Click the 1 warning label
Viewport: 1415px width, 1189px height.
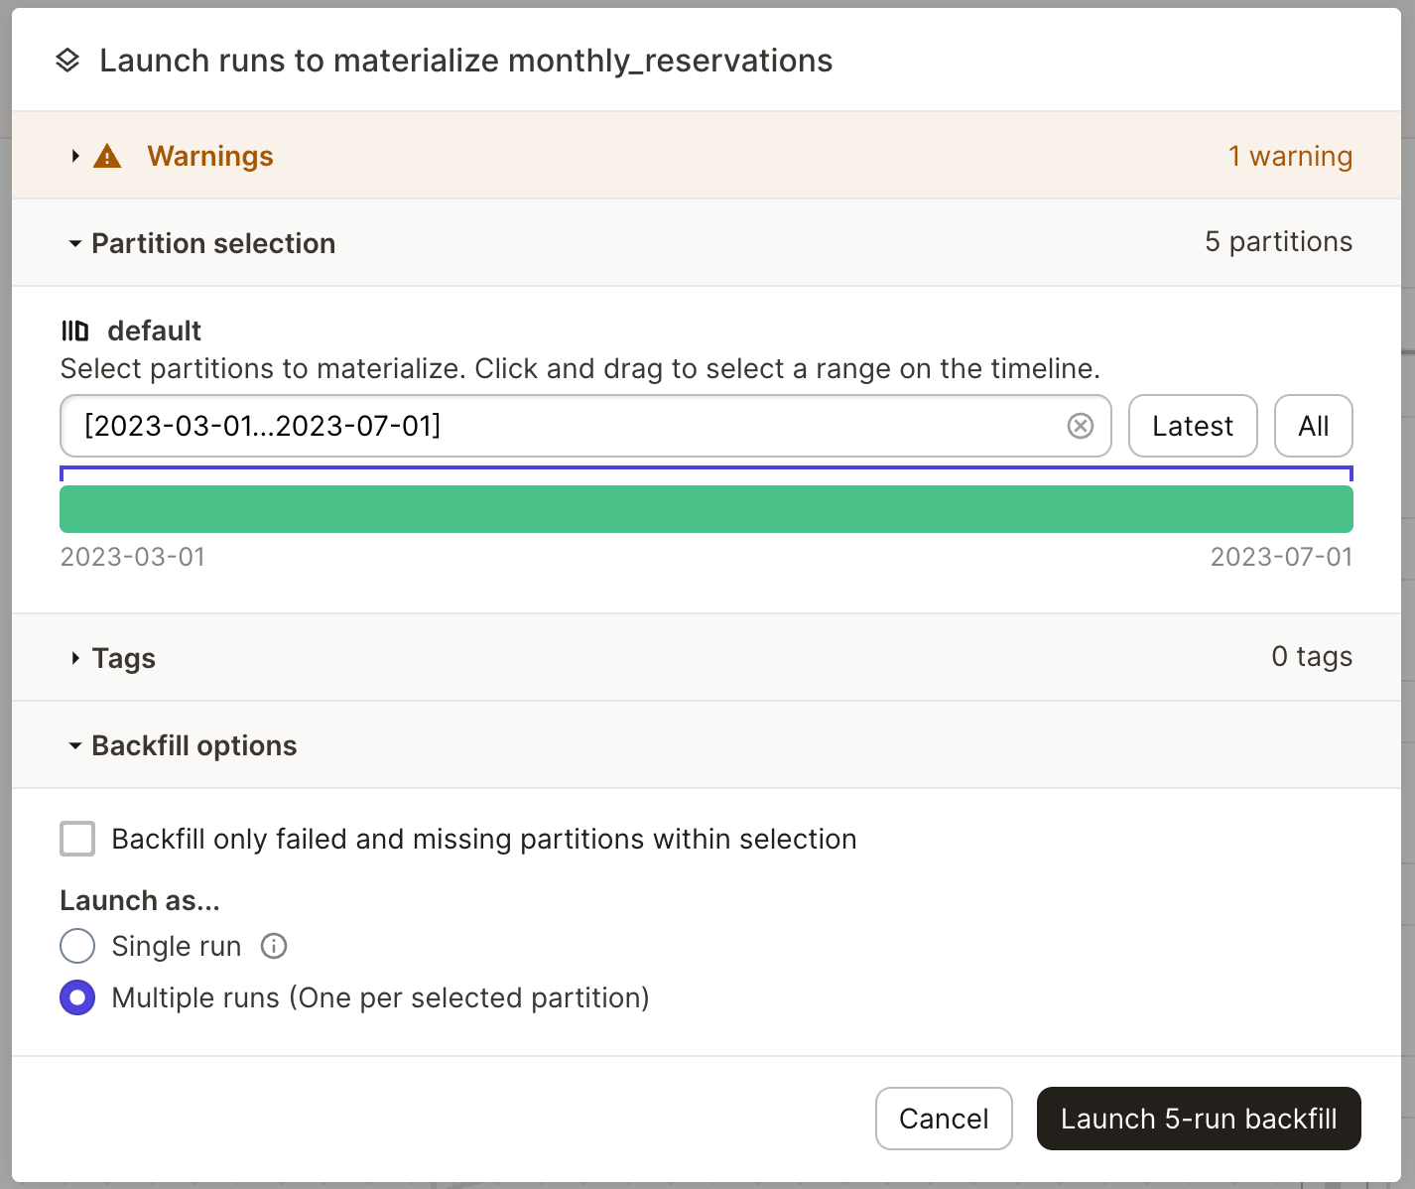1290,156
